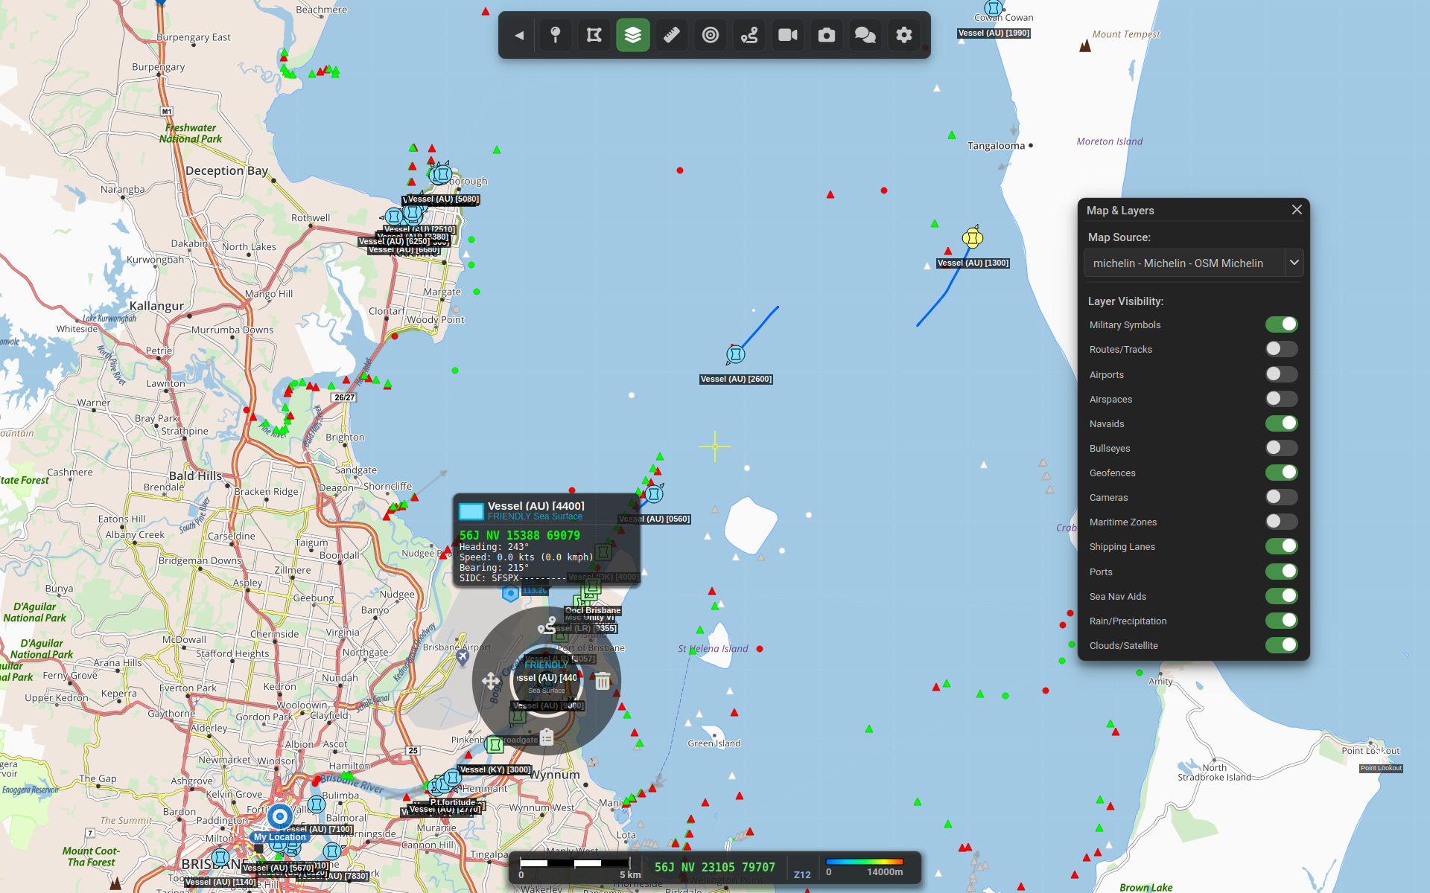The image size is (1430, 893).
Task: Click the Mount Tempest peak marker
Action: click(x=1085, y=45)
